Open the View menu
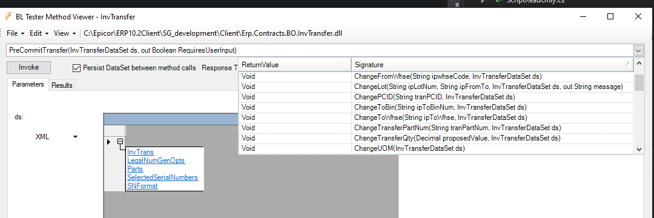Screen dimensions: 654x218 pos(65,33)
